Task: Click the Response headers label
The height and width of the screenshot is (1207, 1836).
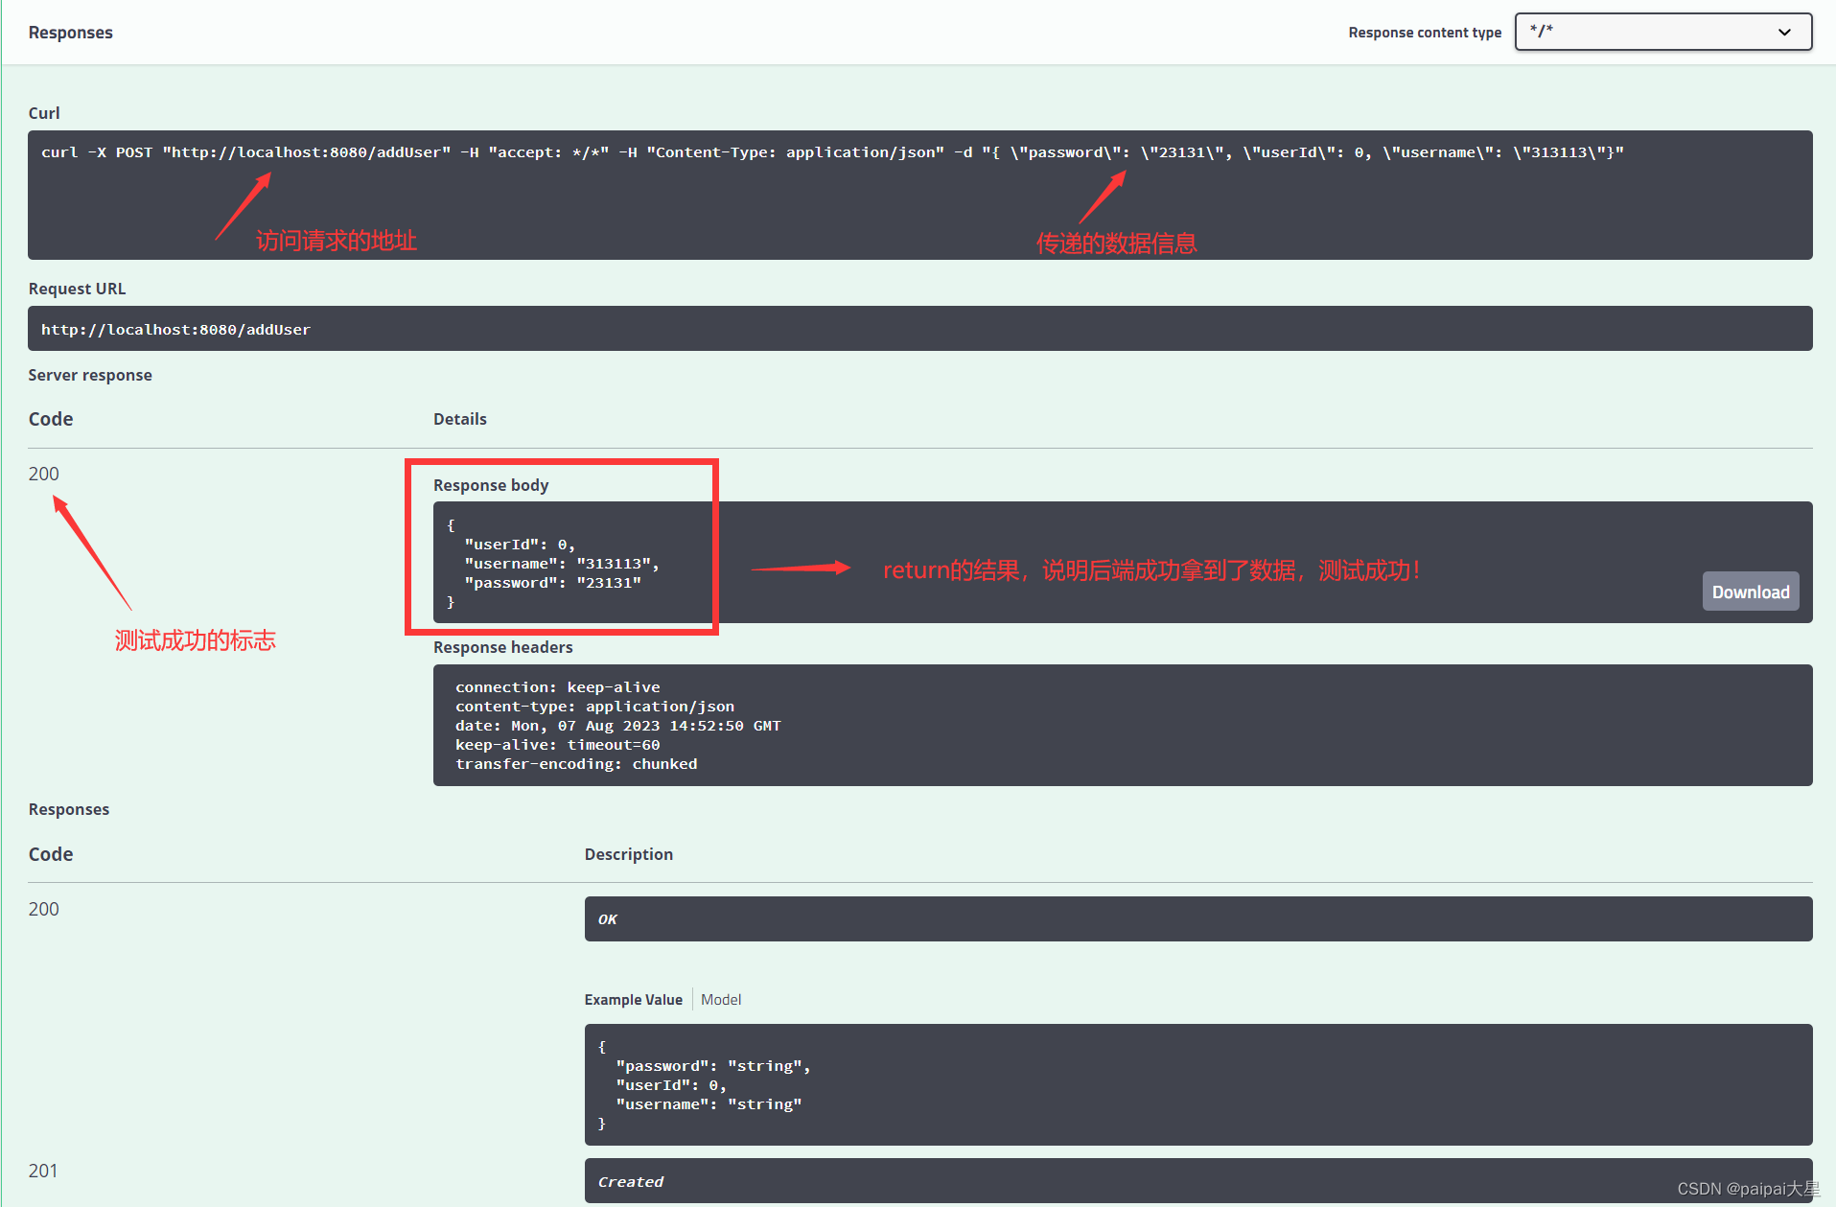Action: (502, 647)
